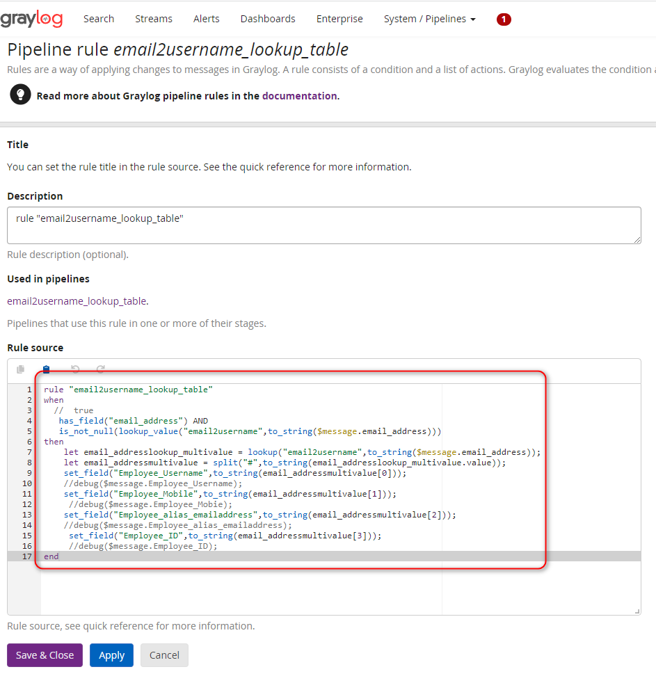Navigate to Dashboards
The width and height of the screenshot is (656, 674).
pos(268,19)
